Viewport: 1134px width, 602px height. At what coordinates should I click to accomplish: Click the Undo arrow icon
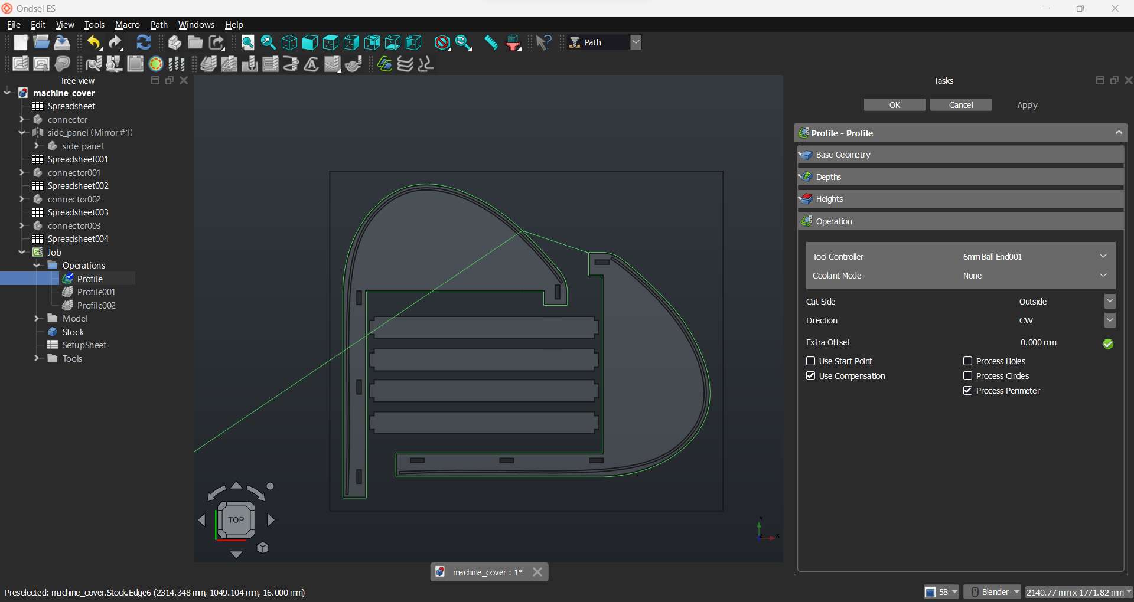click(94, 42)
